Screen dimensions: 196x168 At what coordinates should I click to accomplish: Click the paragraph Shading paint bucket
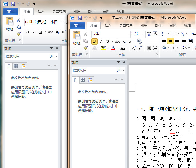[x=164, y=48]
